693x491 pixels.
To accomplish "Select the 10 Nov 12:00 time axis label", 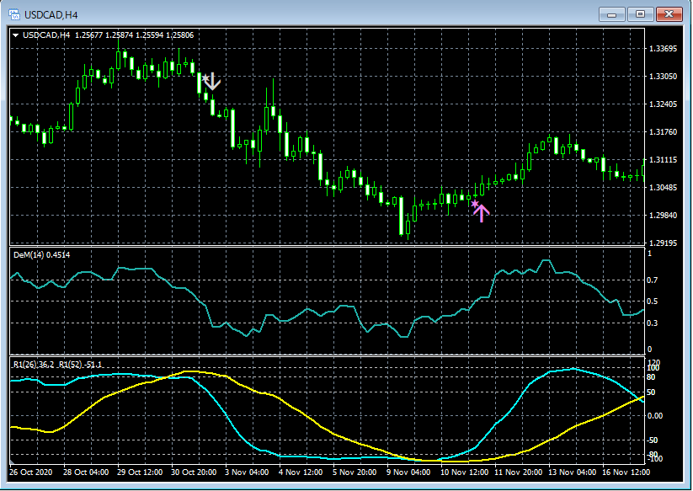I will (466, 473).
